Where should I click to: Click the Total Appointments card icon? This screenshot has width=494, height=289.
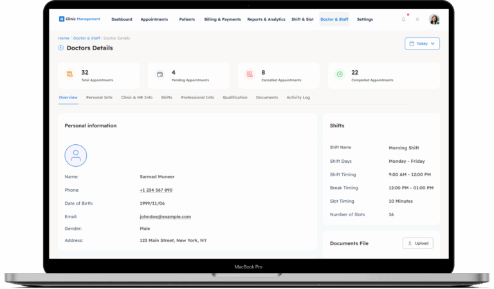click(69, 75)
